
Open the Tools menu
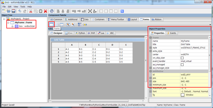pos(23,7)
